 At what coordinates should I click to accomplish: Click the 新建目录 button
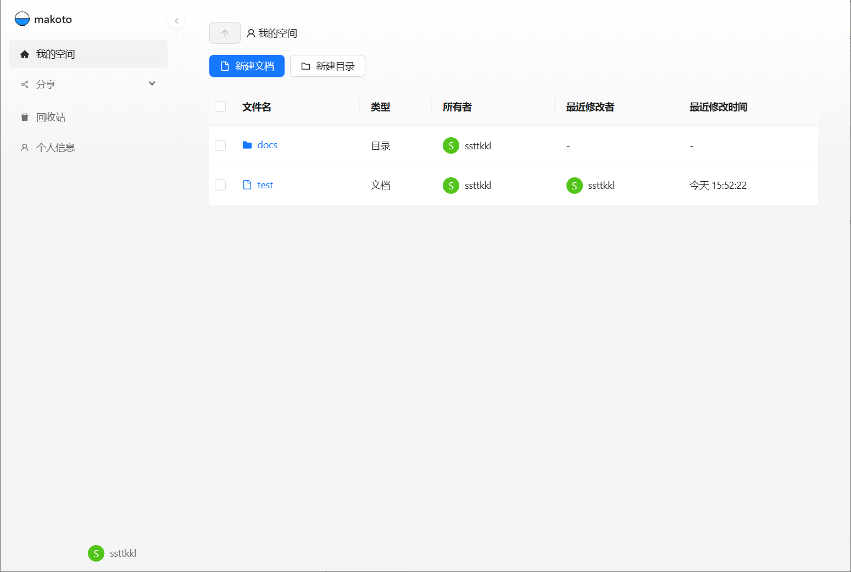(327, 66)
